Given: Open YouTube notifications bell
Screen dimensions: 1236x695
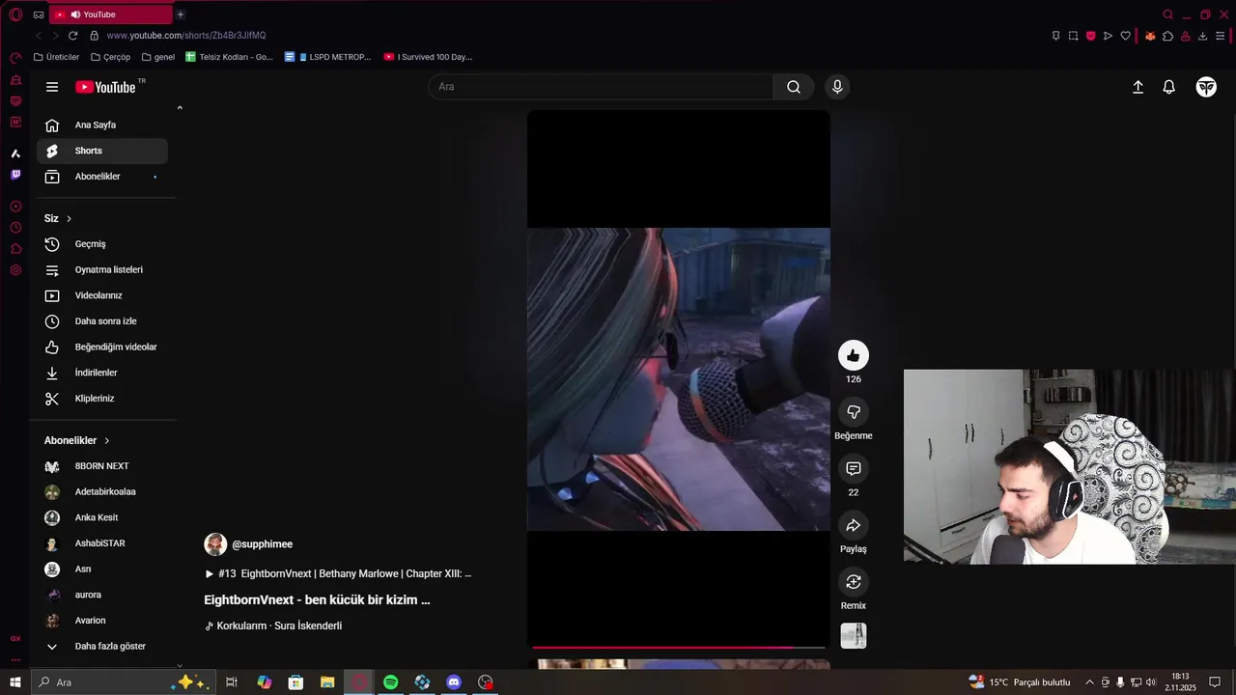Looking at the screenshot, I should (x=1168, y=87).
